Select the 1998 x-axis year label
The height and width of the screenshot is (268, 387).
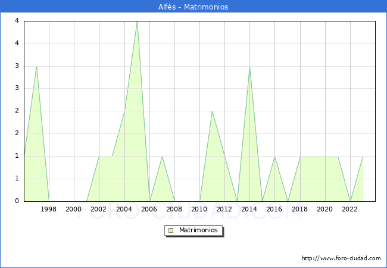click(49, 209)
